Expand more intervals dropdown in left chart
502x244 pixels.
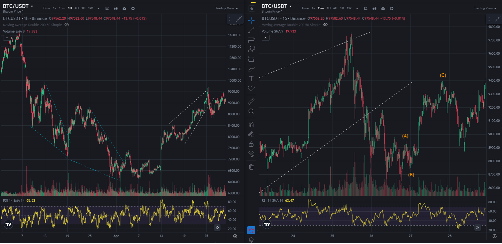[99, 8]
